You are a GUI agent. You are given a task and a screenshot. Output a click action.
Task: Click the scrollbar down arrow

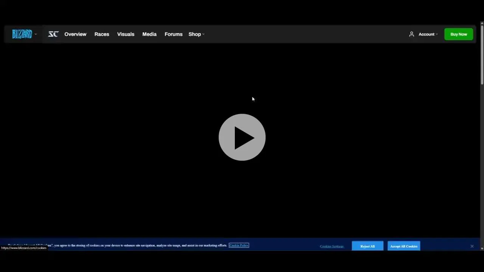pyautogui.click(x=482, y=249)
